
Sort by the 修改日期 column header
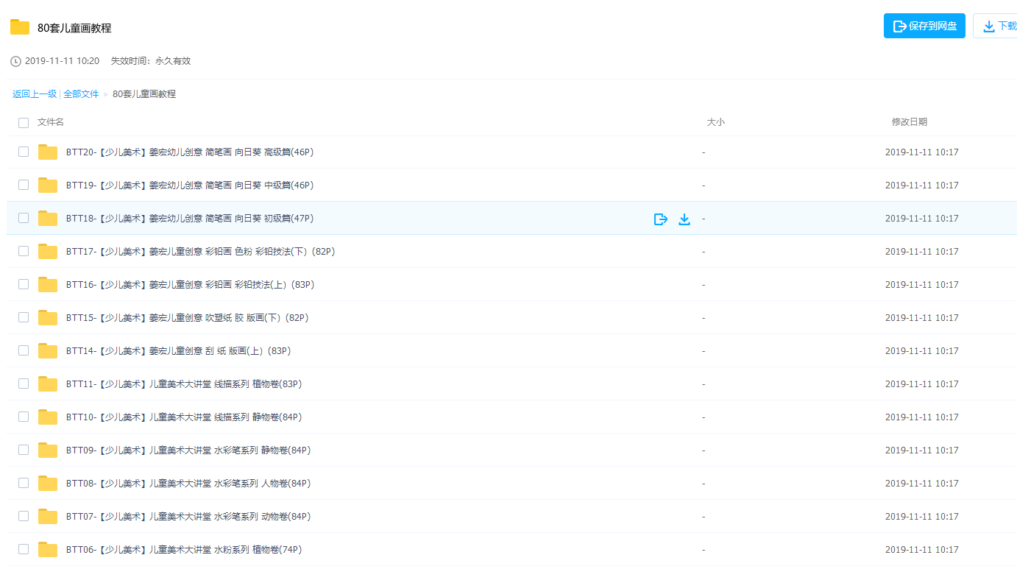tap(910, 122)
